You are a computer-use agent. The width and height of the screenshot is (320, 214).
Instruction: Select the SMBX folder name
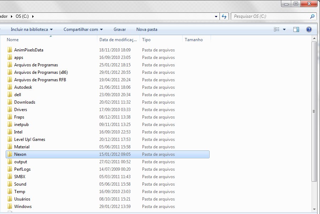(x=20, y=177)
